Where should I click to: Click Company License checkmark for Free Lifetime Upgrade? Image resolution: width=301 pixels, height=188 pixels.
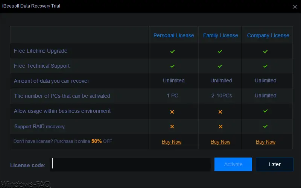tap(265, 51)
